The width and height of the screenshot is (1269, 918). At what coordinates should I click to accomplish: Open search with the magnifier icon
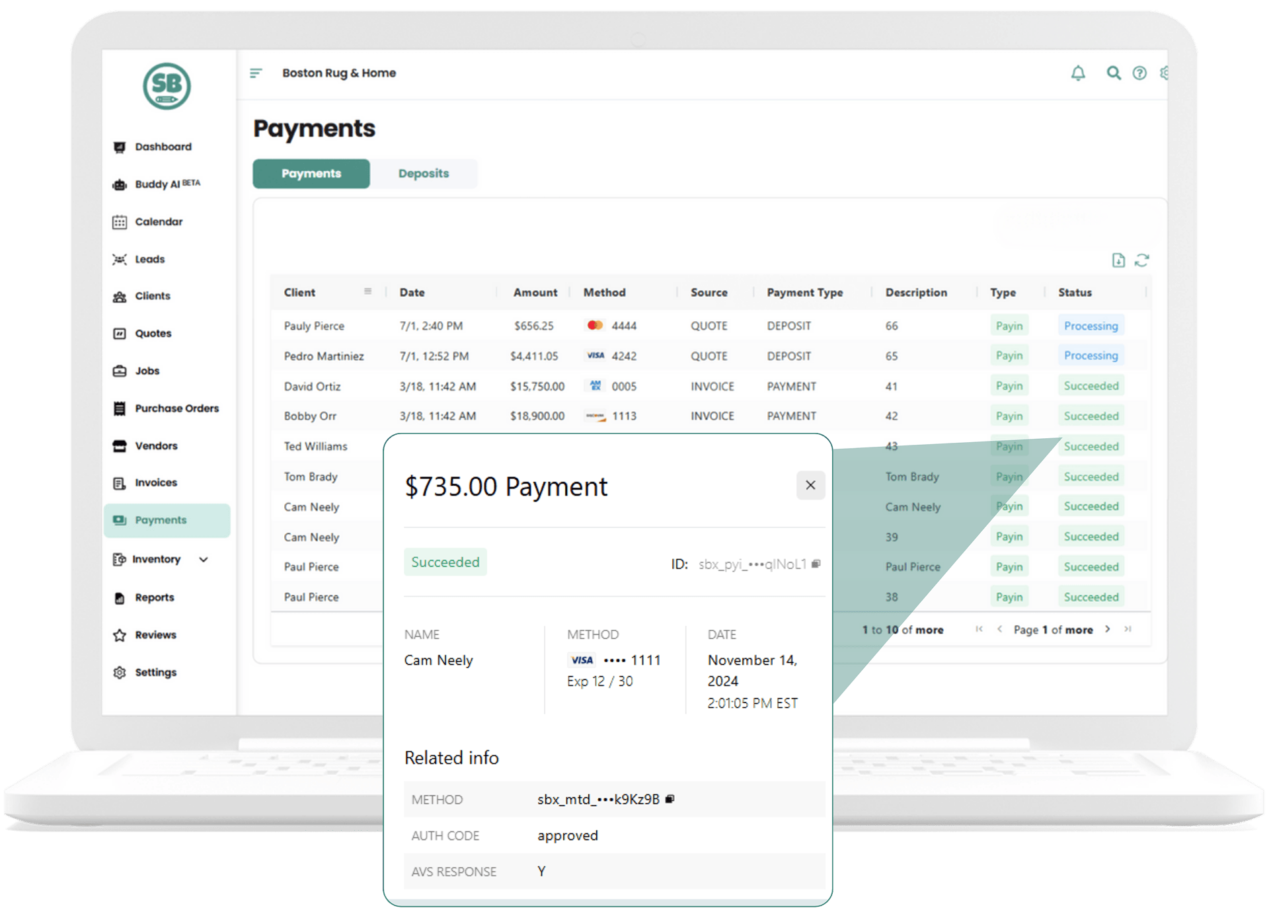click(x=1114, y=73)
